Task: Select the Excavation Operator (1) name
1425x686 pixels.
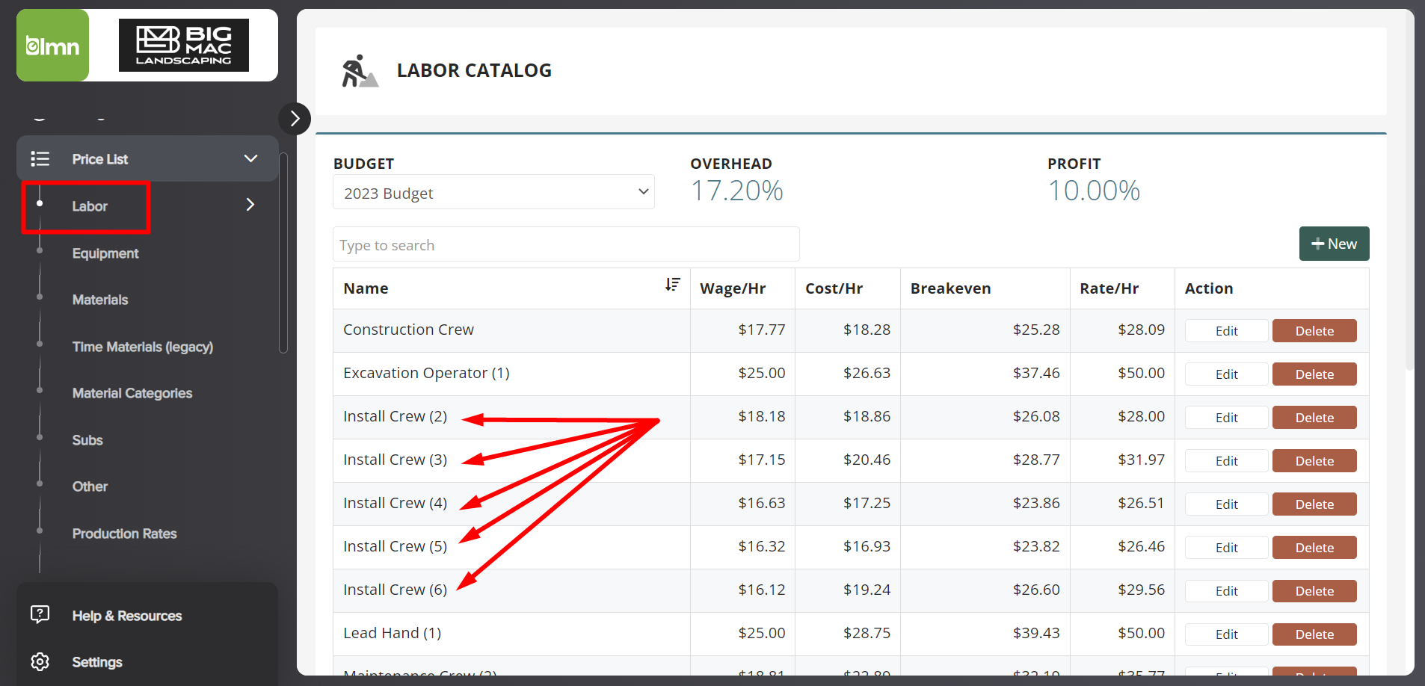Action: (x=426, y=373)
